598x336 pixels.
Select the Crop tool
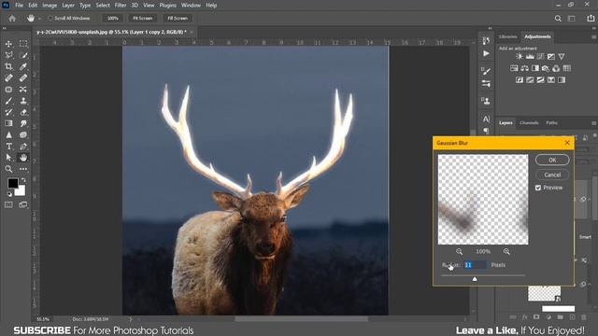8,66
